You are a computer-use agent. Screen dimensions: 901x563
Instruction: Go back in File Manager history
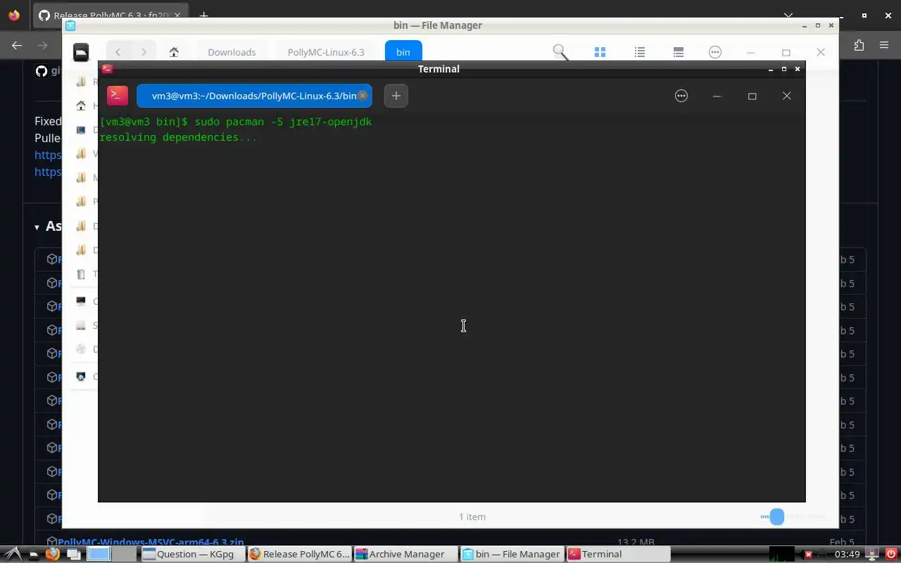pyautogui.click(x=118, y=52)
